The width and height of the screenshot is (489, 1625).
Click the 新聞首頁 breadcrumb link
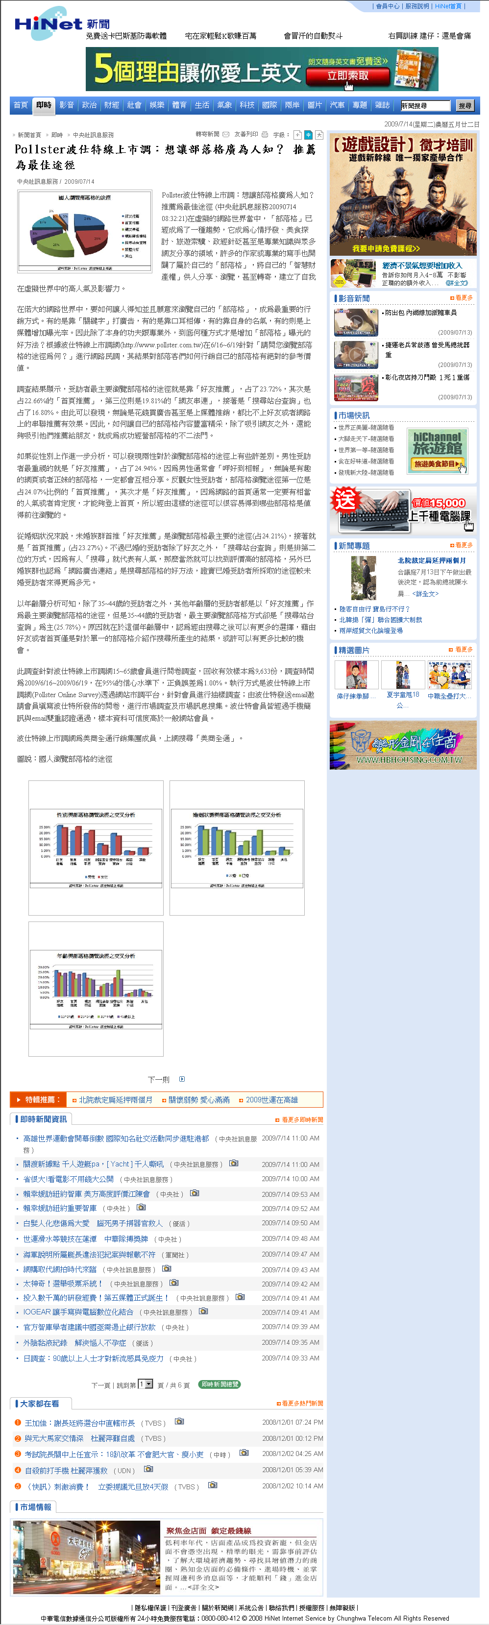pyautogui.click(x=30, y=135)
